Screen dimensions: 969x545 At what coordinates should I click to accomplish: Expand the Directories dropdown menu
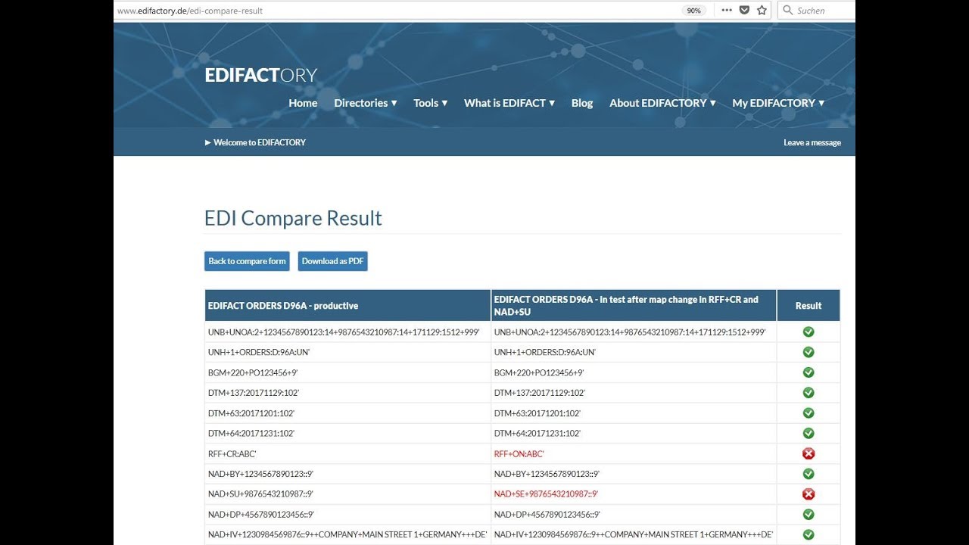coord(366,103)
